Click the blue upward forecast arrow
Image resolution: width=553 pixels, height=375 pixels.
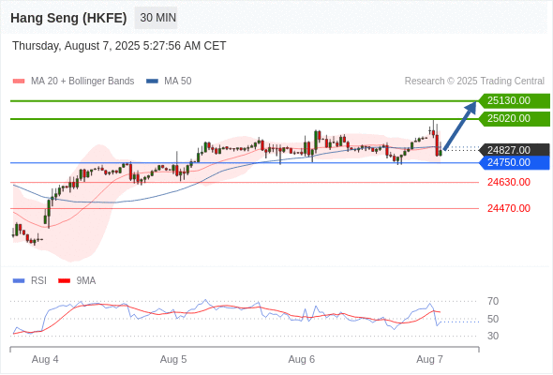460,126
